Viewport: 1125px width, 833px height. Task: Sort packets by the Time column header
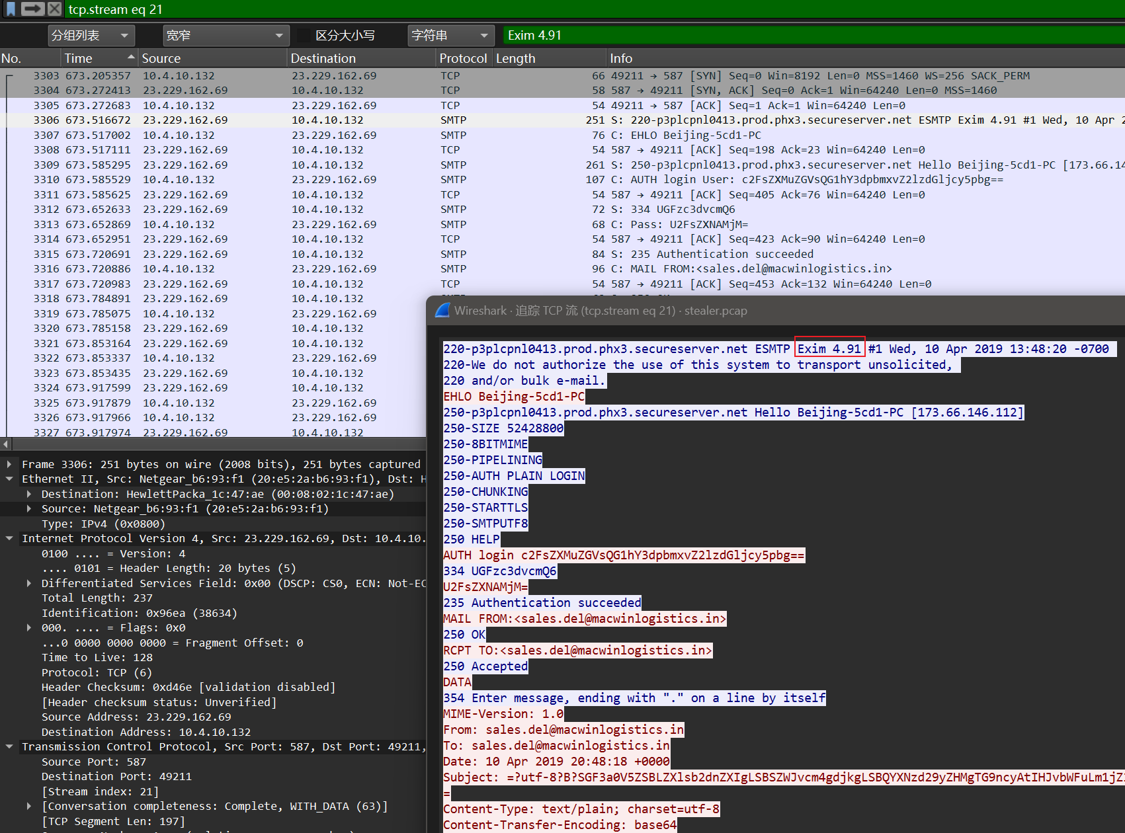click(x=99, y=58)
